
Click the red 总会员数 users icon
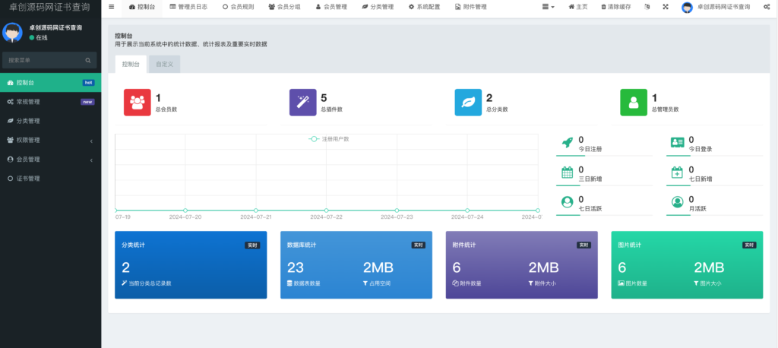(138, 103)
